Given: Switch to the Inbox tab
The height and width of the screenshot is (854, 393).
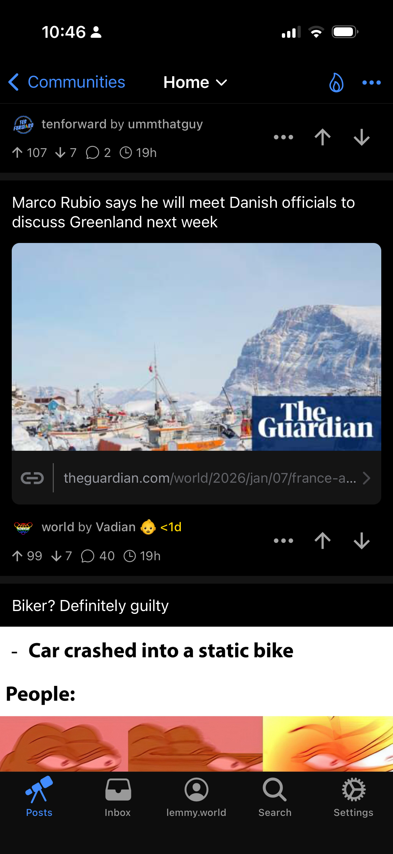Looking at the screenshot, I should pyautogui.click(x=118, y=798).
